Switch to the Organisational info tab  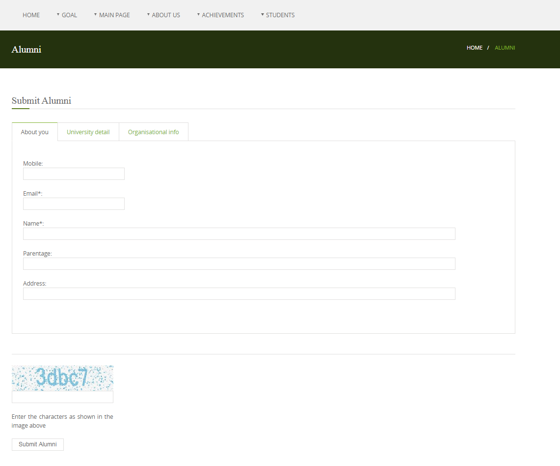point(153,132)
